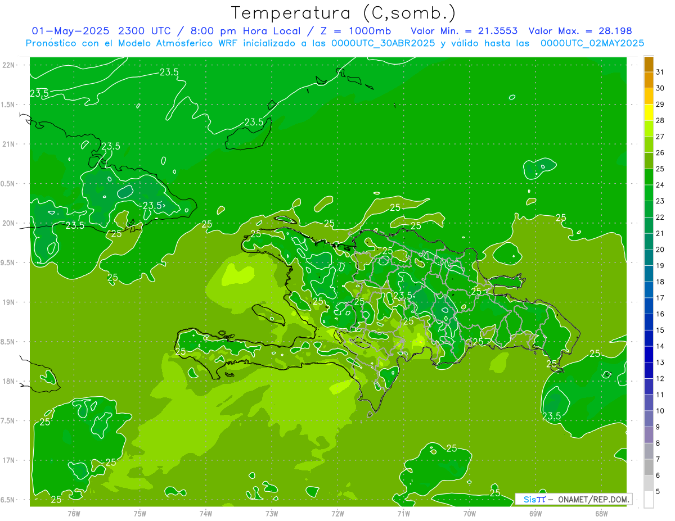
Task: Click the colorbar label '30'
Action: point(660,88)
